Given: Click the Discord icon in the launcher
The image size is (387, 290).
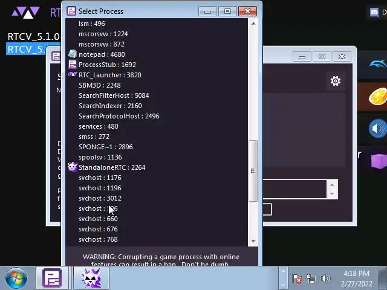Looking at the screenshot, I should click(374, 12).
